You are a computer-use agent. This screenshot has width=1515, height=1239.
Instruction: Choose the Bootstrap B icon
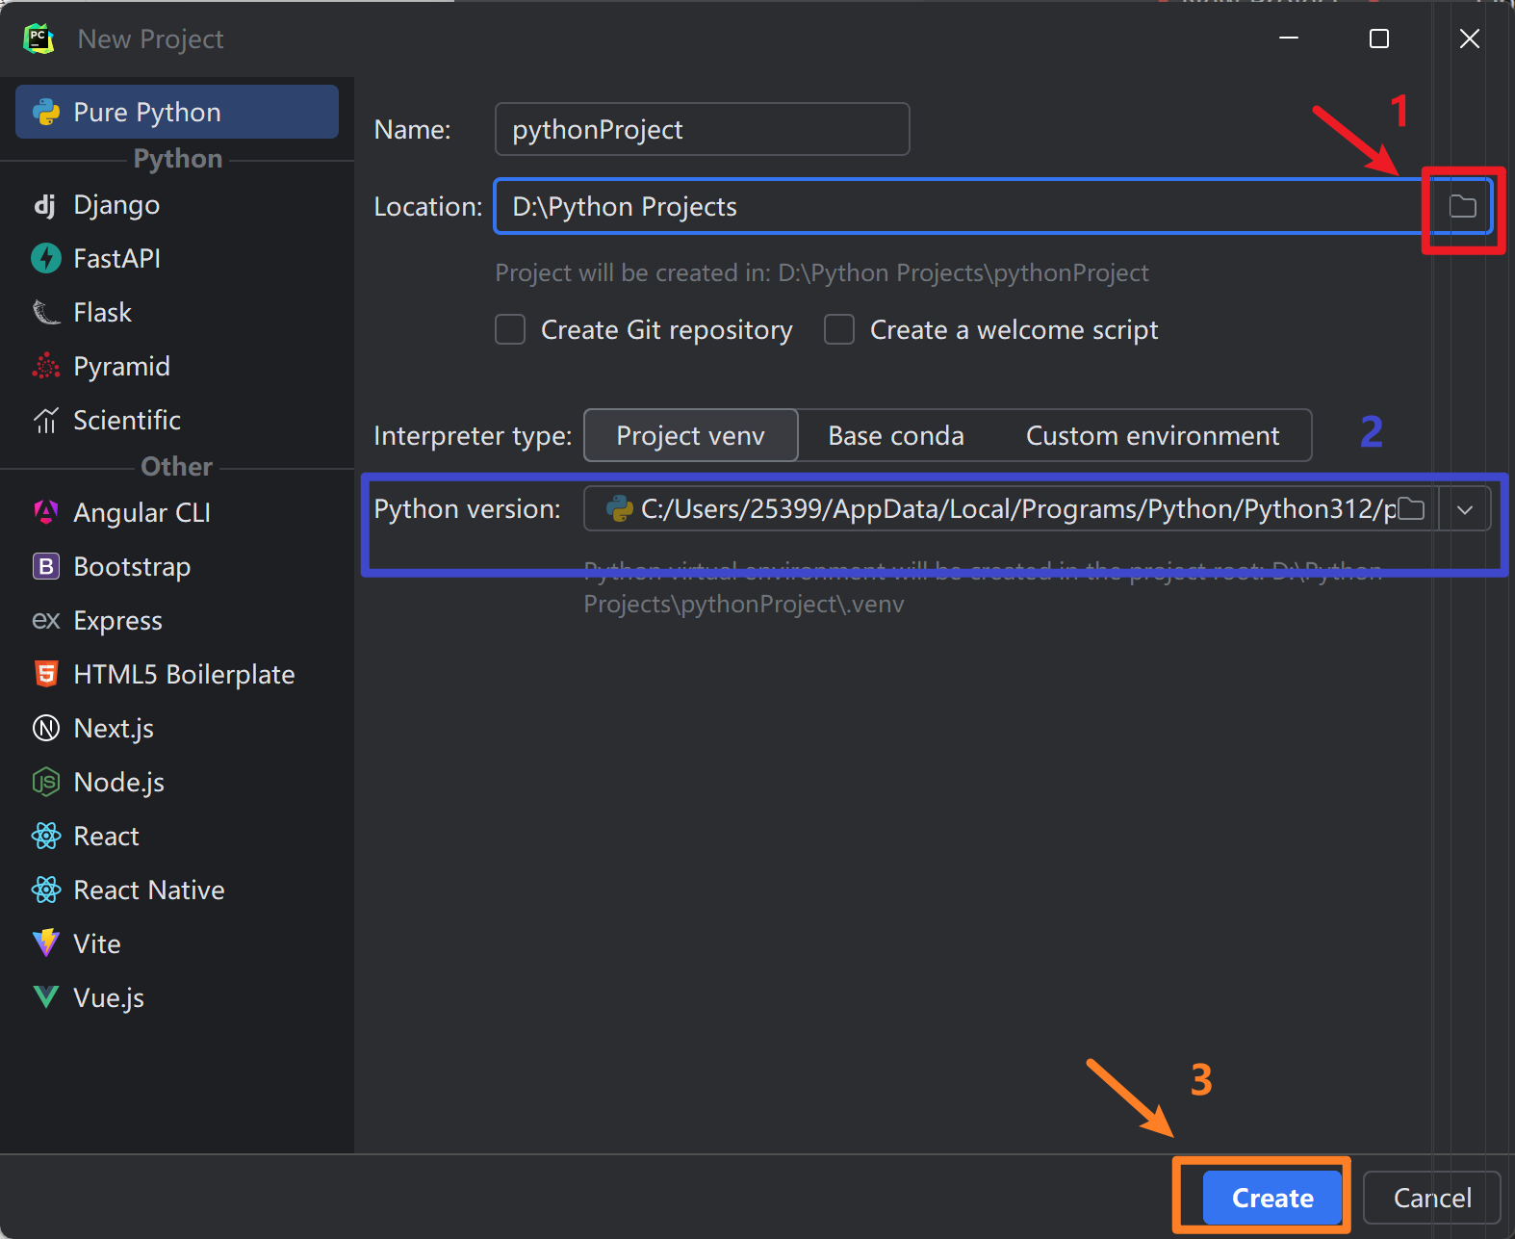pos(45,566)
